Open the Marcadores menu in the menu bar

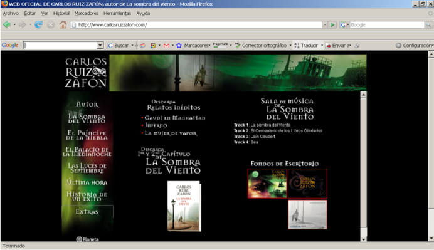87,13
